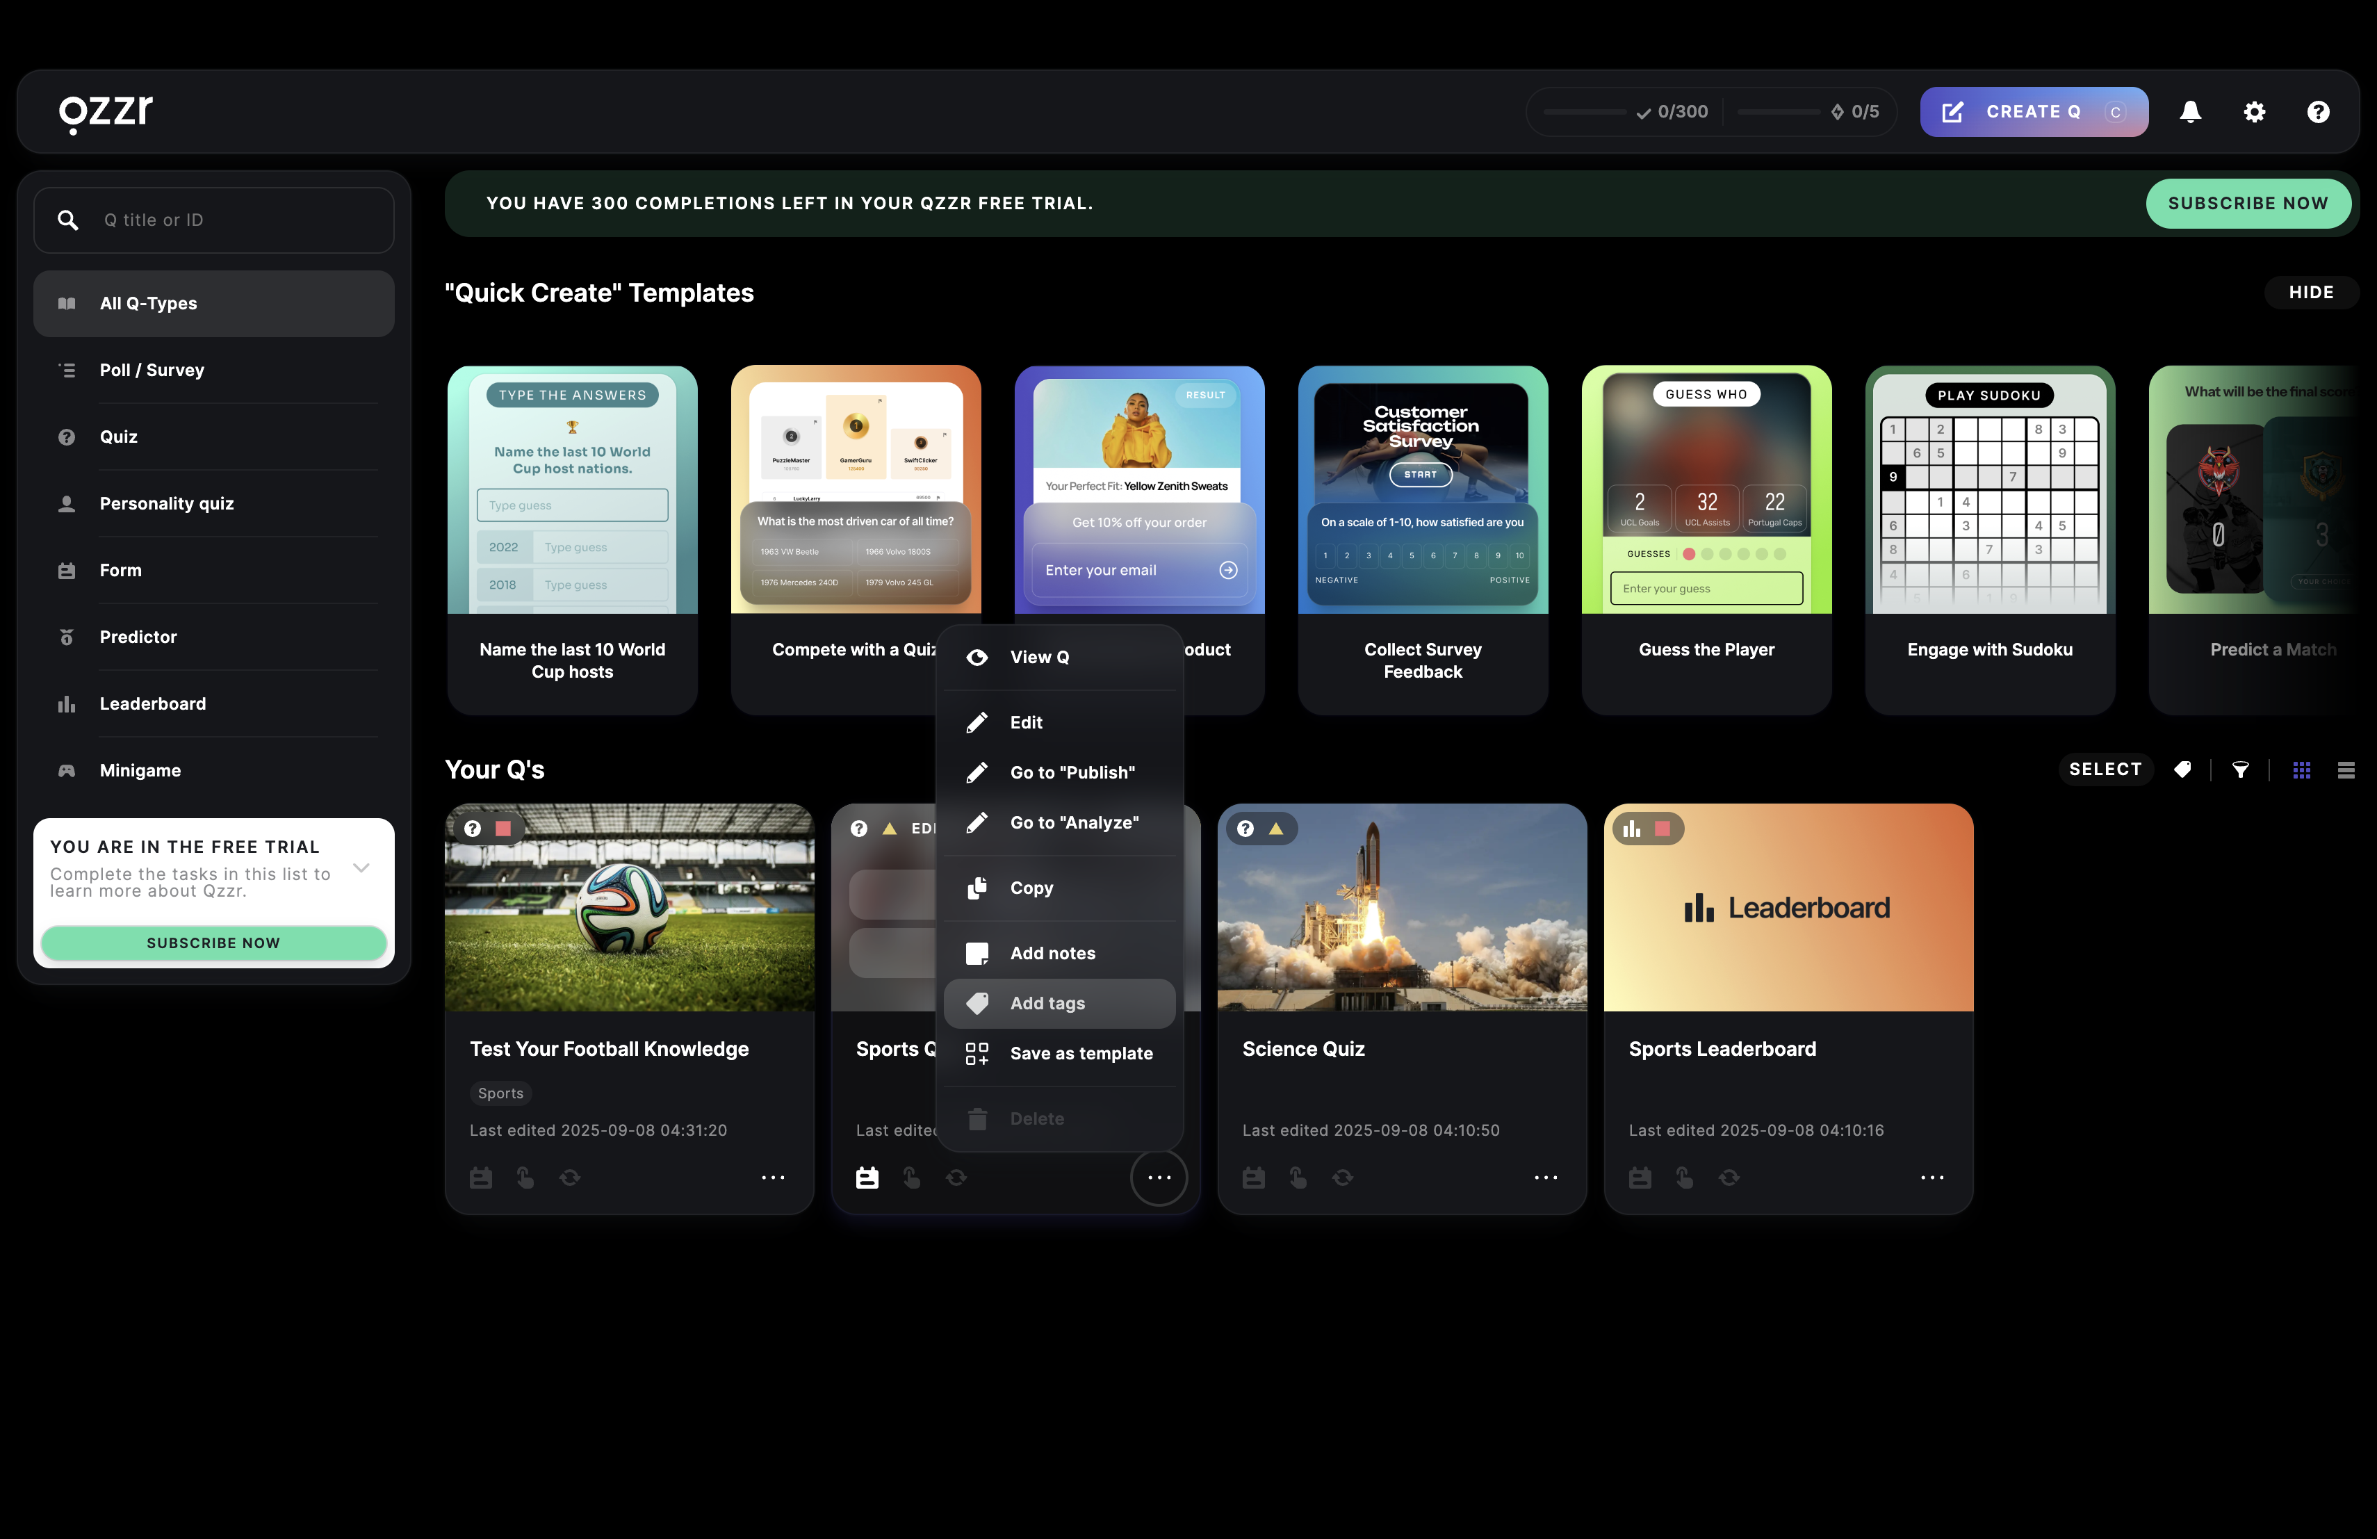Click tap-hand icon on Sports Leaderboard card
Viewport: 2377px width, 1539px height.
coord(1684,1178)
